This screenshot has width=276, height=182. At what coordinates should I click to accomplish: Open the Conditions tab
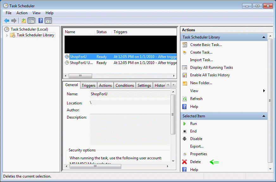tap(124, 85)
